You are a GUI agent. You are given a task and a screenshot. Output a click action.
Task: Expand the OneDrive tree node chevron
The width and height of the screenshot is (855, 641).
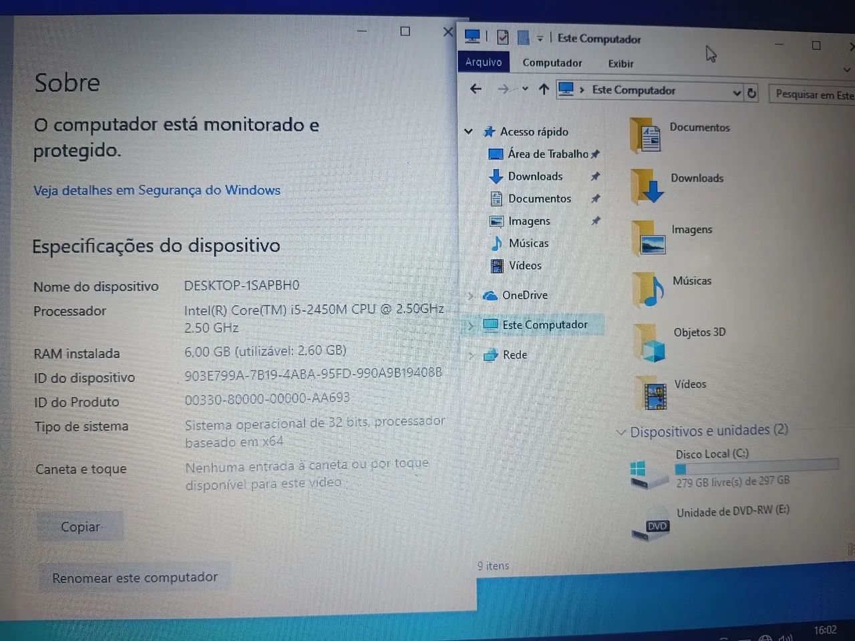470,295
